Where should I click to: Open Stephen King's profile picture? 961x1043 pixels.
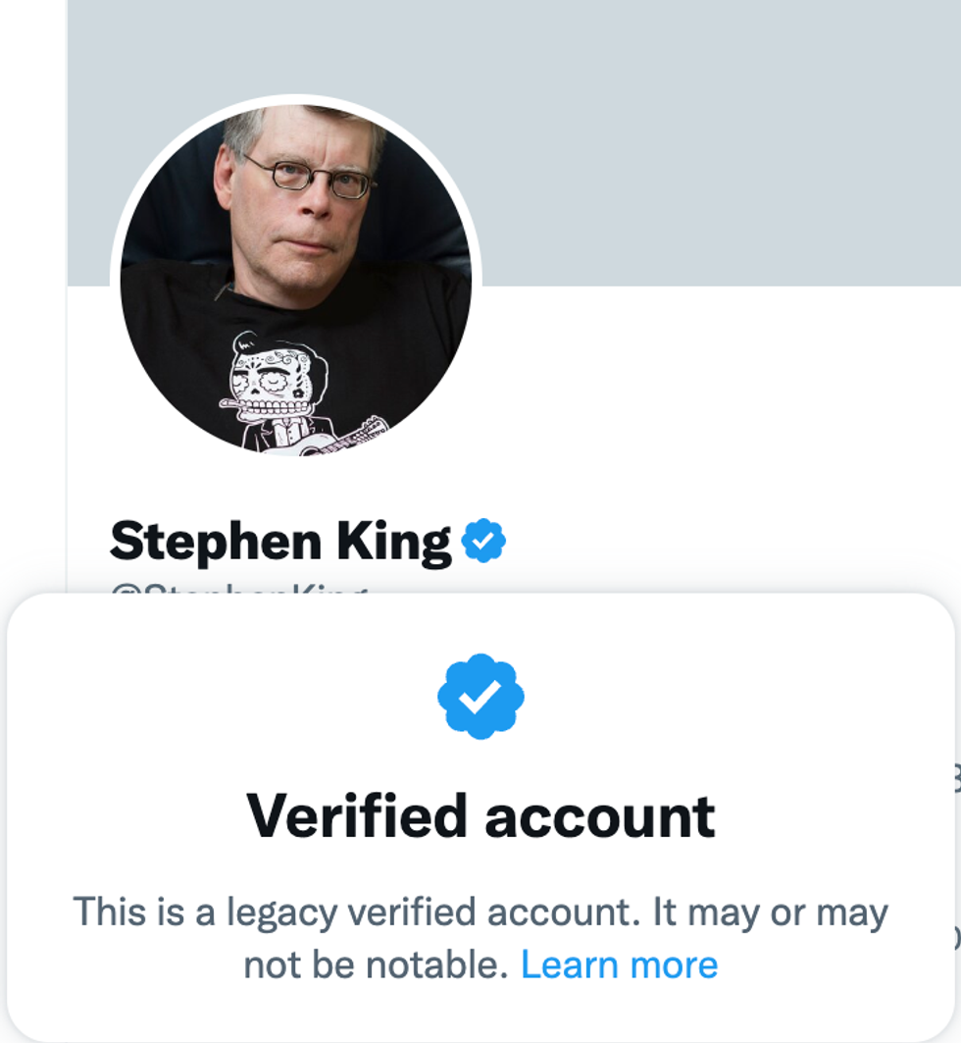tap(296, 280)
